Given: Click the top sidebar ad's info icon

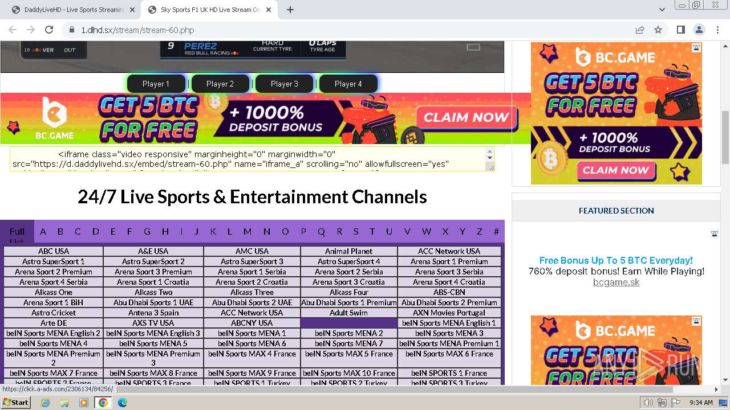Looking at the screenshot, I should (x=696, y=48).
